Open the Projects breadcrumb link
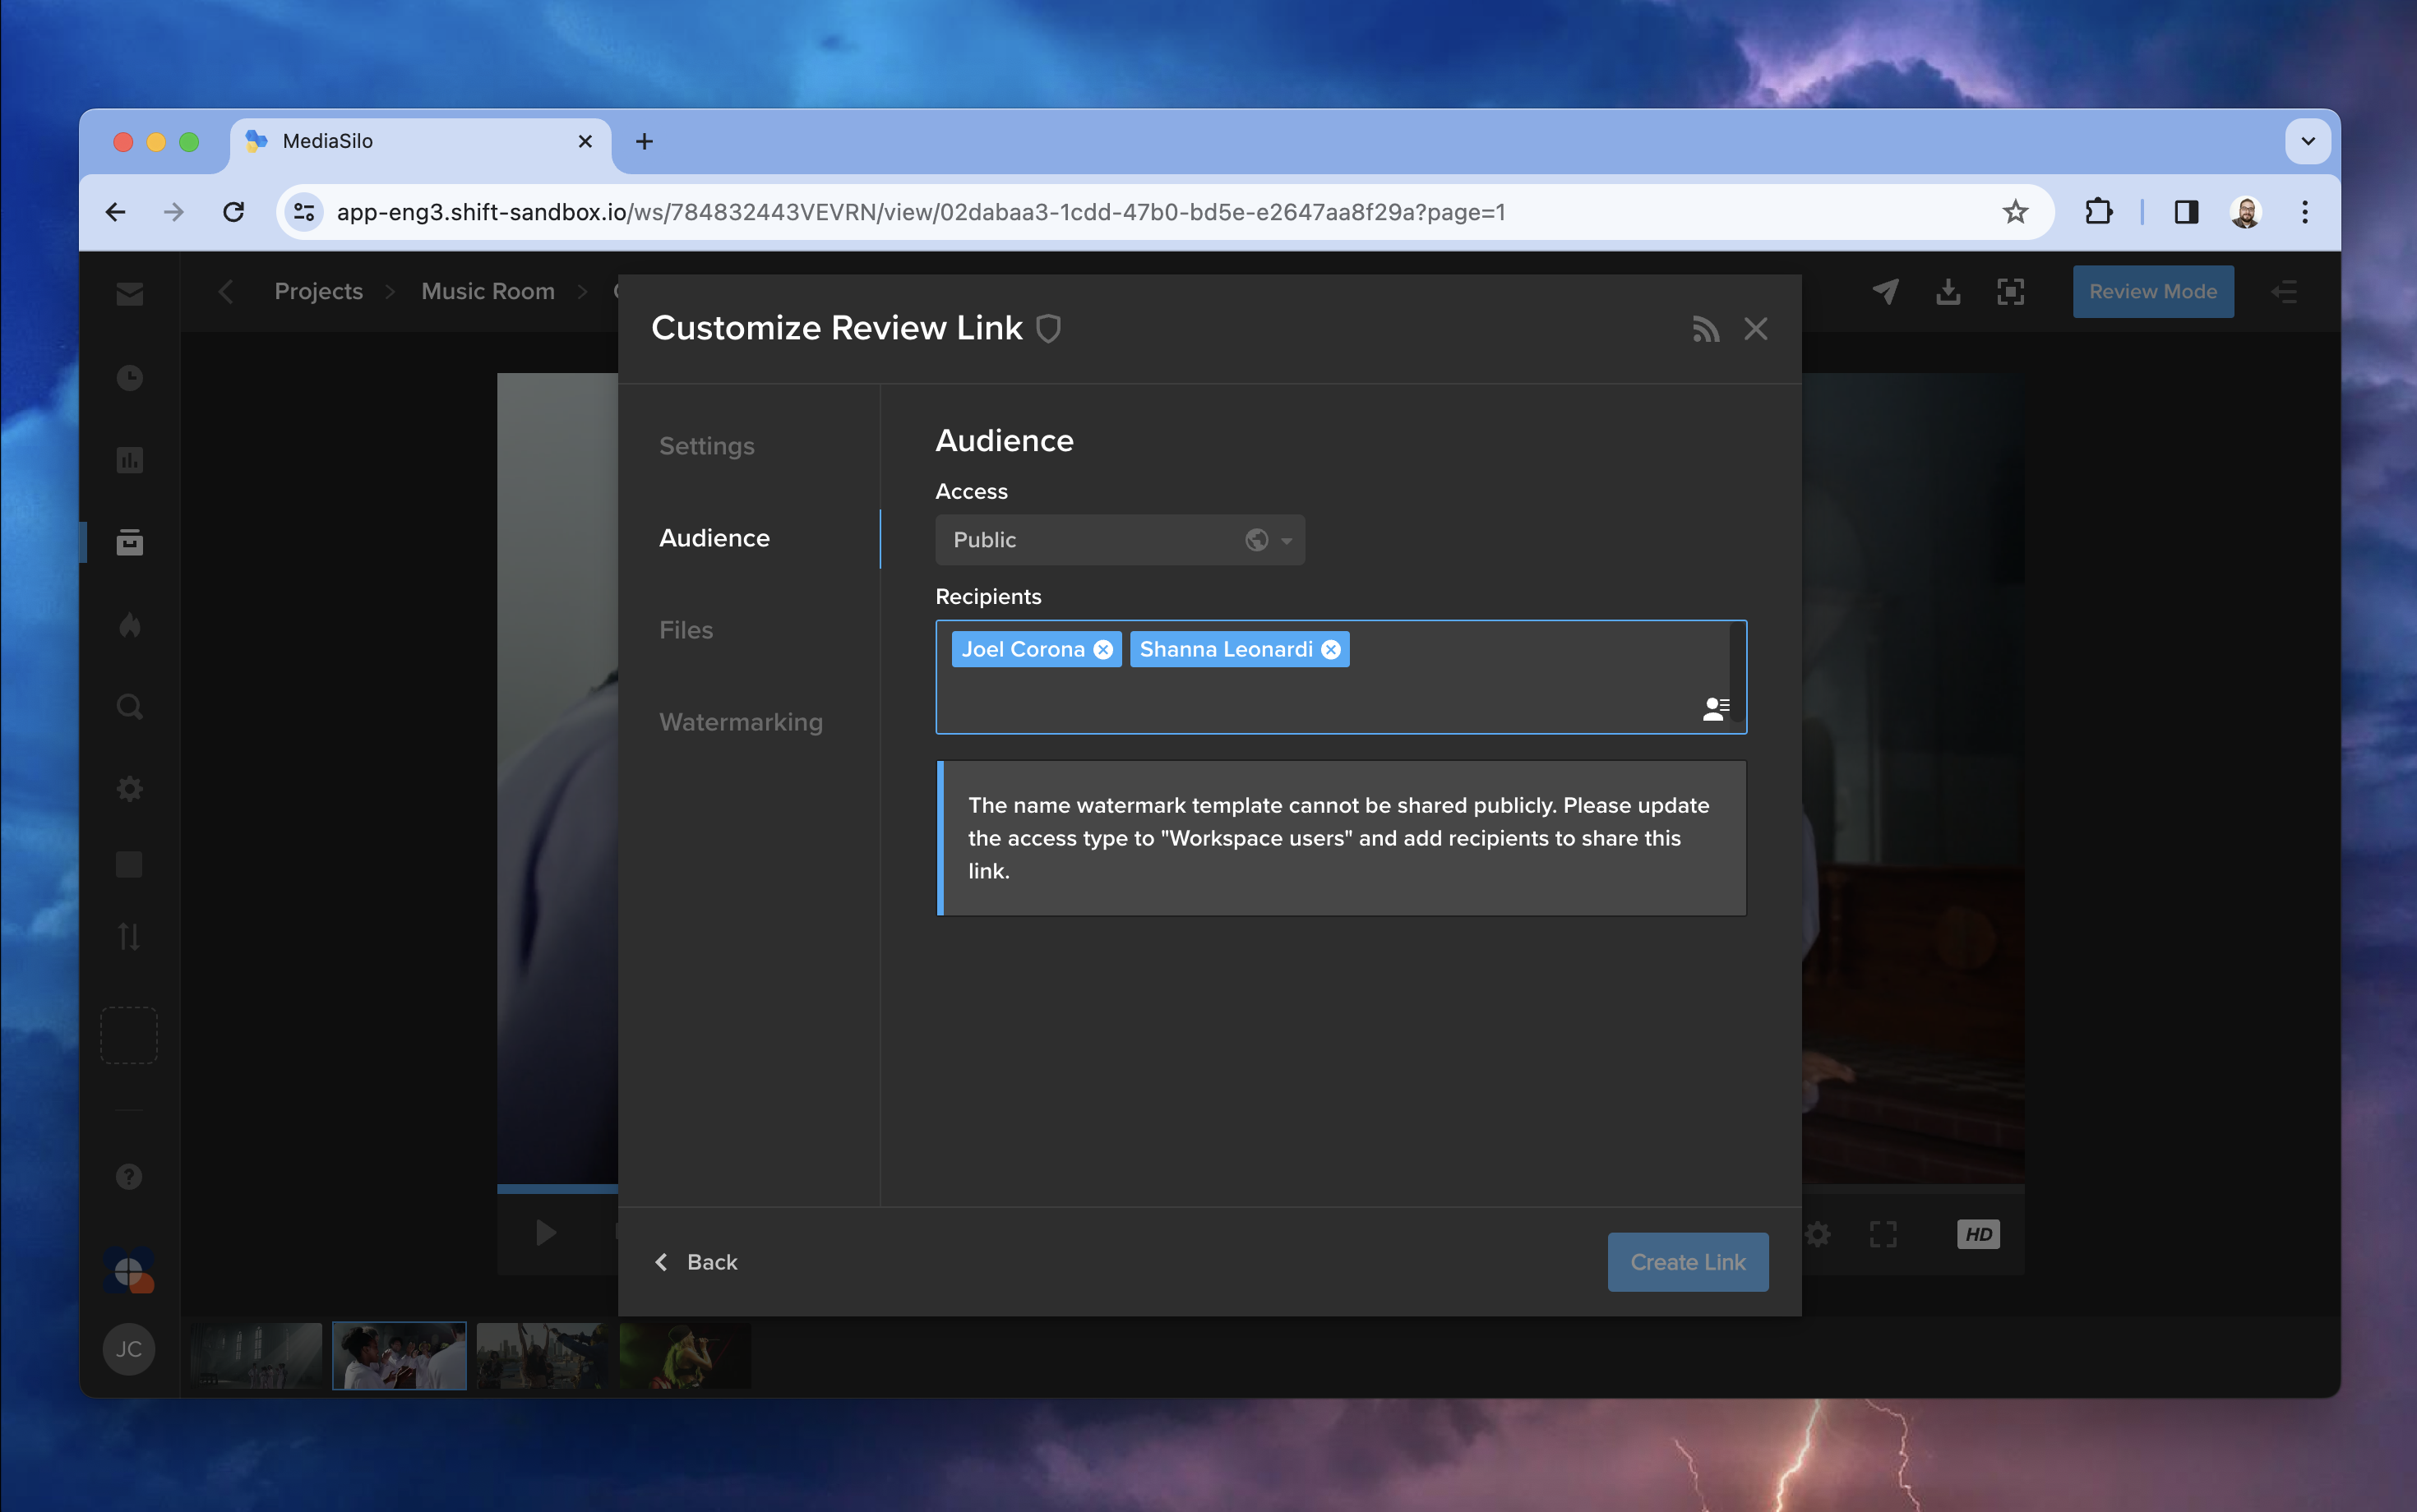2417x1512 pixels. coord(318,291)
